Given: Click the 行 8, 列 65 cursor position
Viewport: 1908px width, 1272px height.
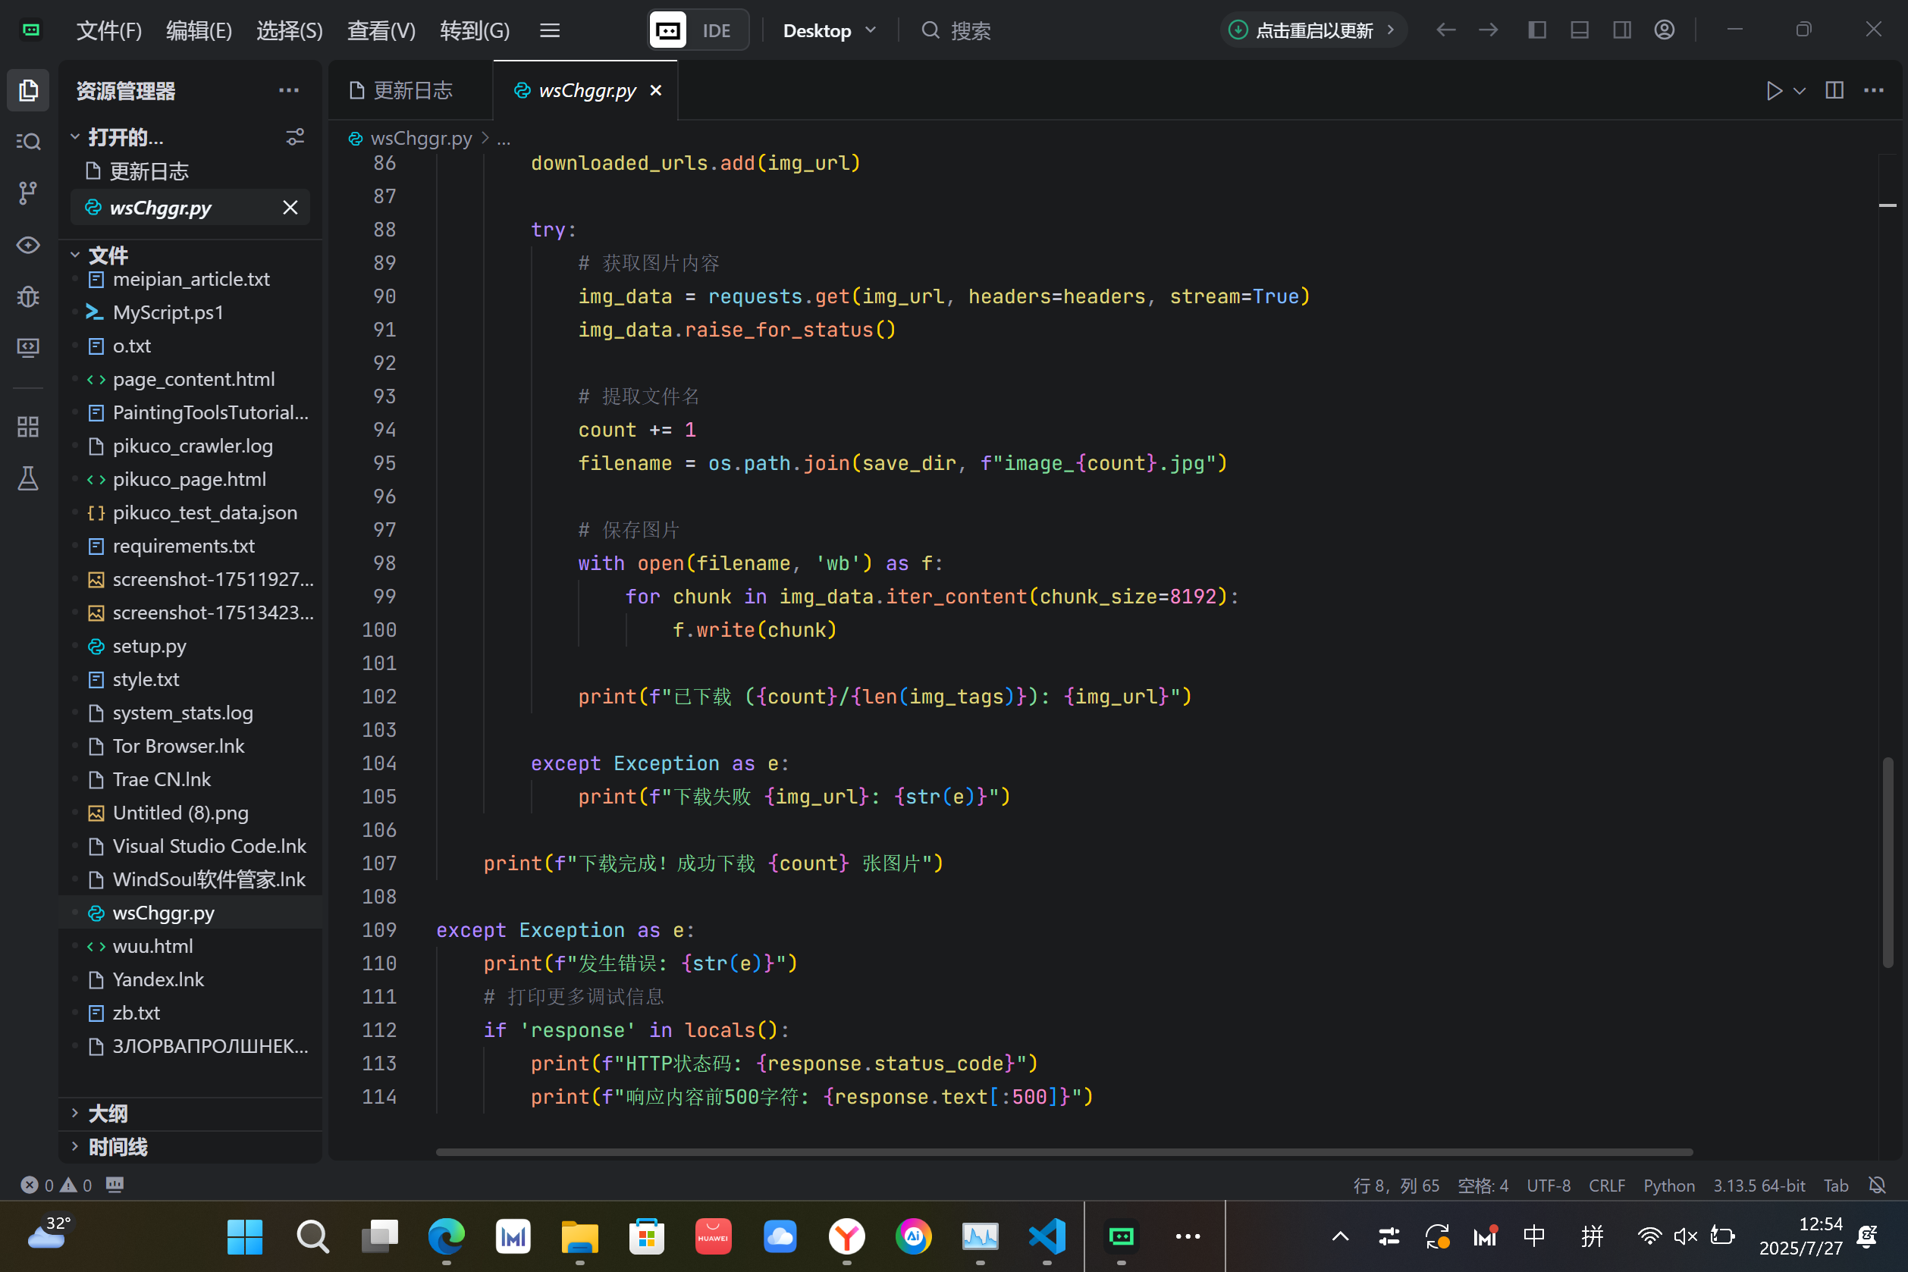Looking at the screenshot, I should tap(1396, 1185).
